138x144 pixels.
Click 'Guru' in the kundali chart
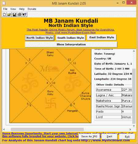pyautogui.click(x=50, y=91)
